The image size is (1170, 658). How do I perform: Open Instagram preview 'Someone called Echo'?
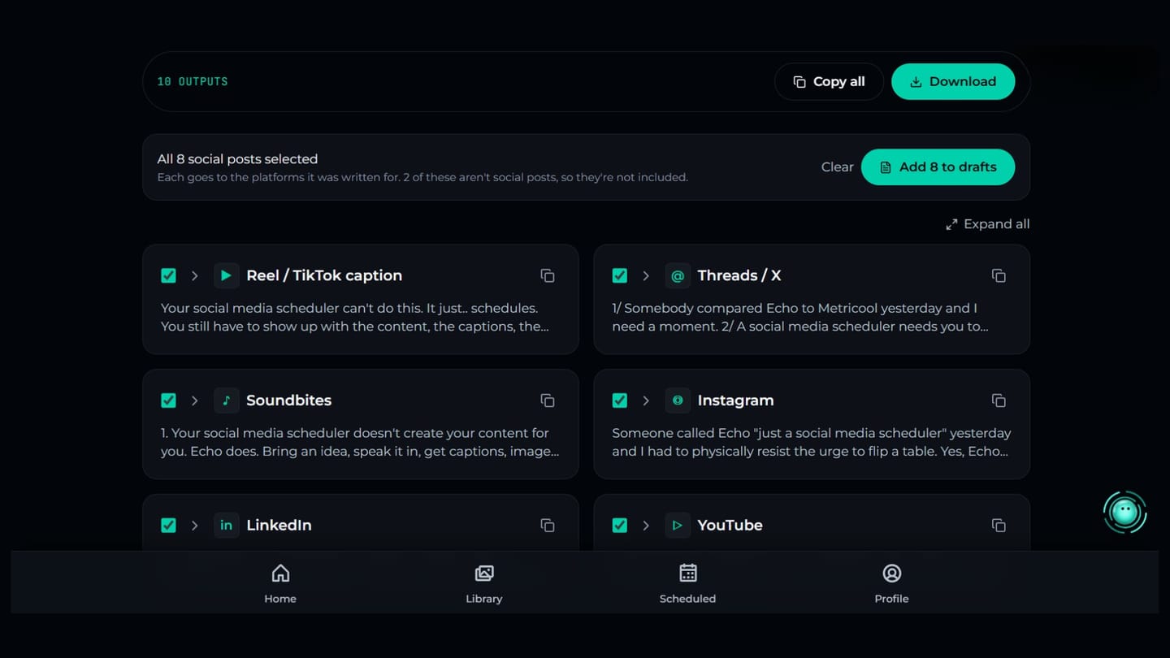pyautogui.click(x=811, y=442)
